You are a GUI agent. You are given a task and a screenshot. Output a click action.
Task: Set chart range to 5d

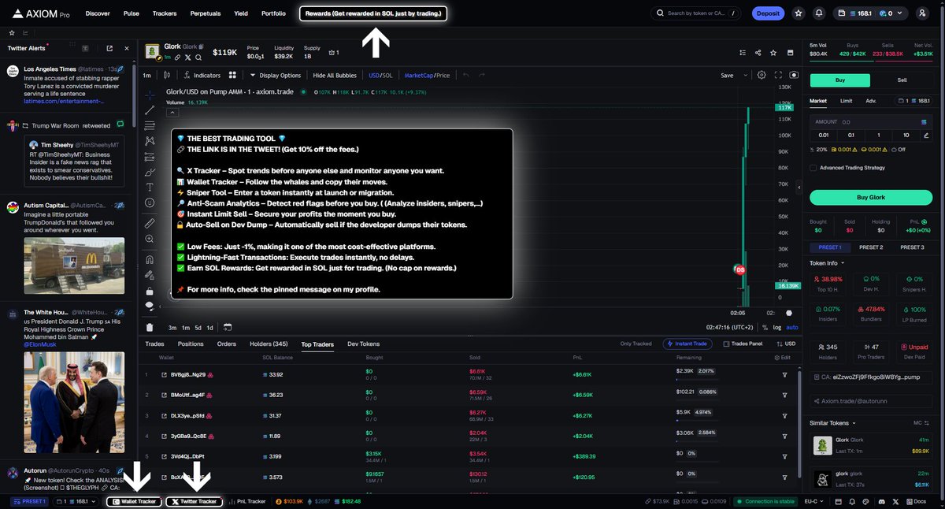click(198, 327)
